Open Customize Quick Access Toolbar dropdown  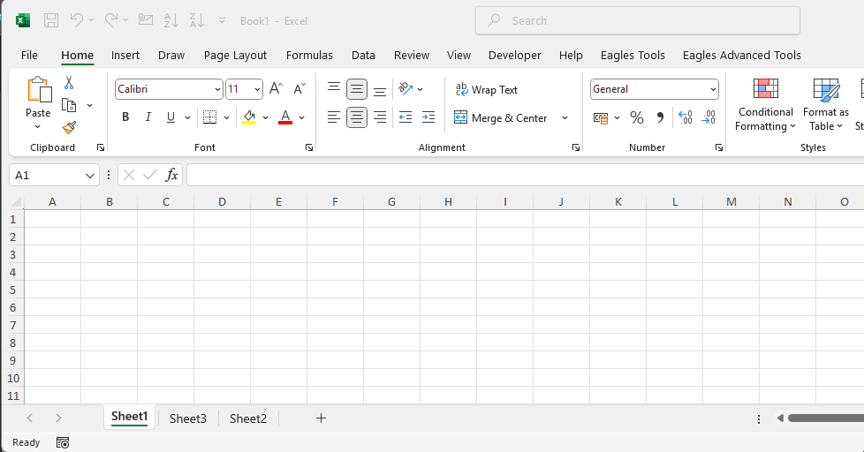[222, 20]
